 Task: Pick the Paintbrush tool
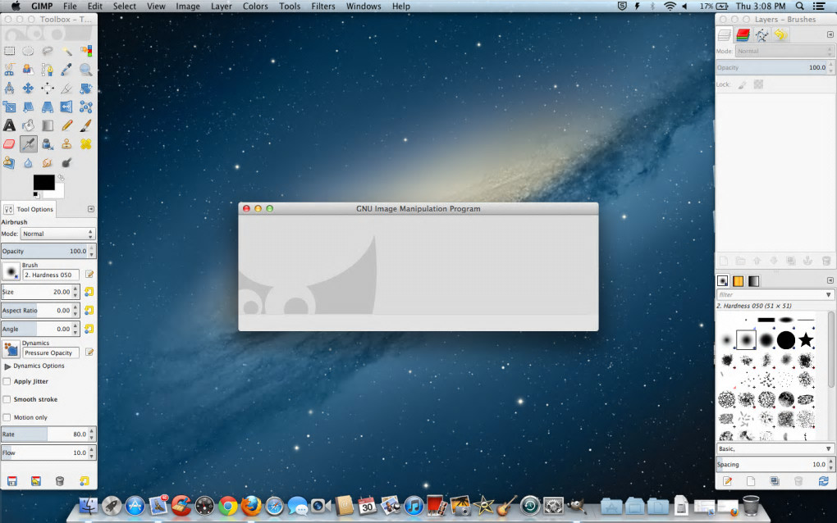85,125
